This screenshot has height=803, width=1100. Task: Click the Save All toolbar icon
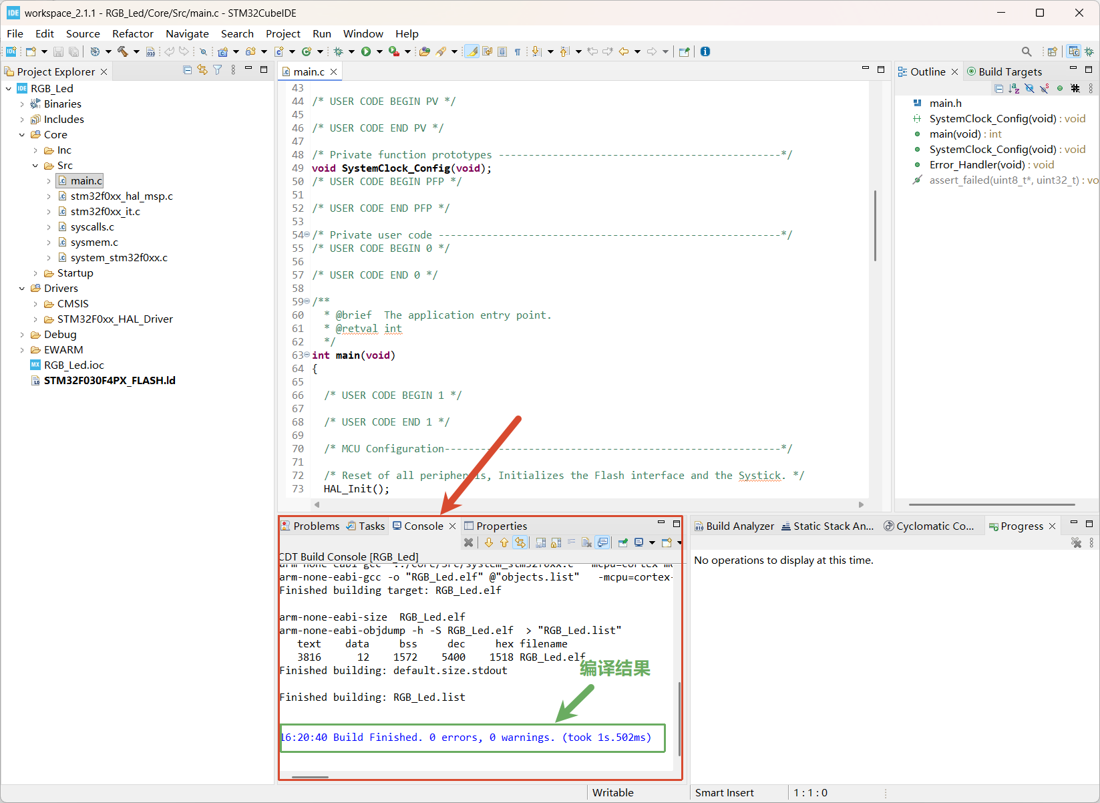click(74, 51)
